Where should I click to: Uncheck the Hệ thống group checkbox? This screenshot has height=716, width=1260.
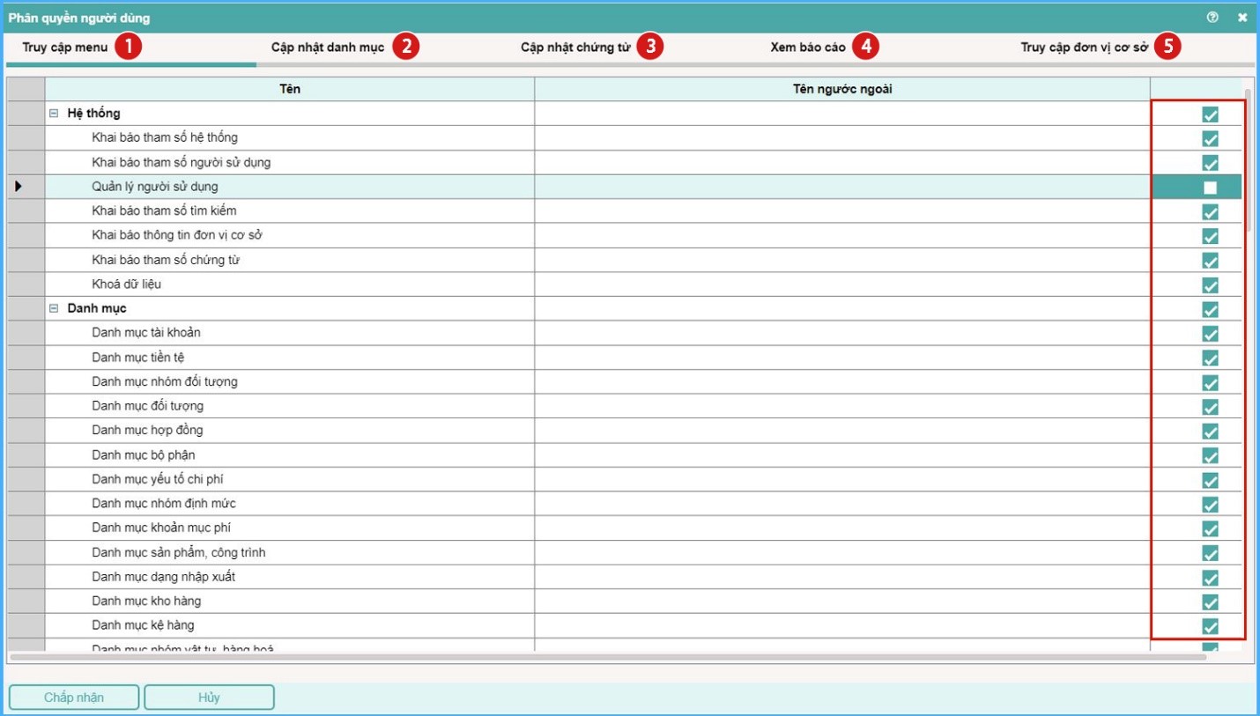(x=1210, y=114)
